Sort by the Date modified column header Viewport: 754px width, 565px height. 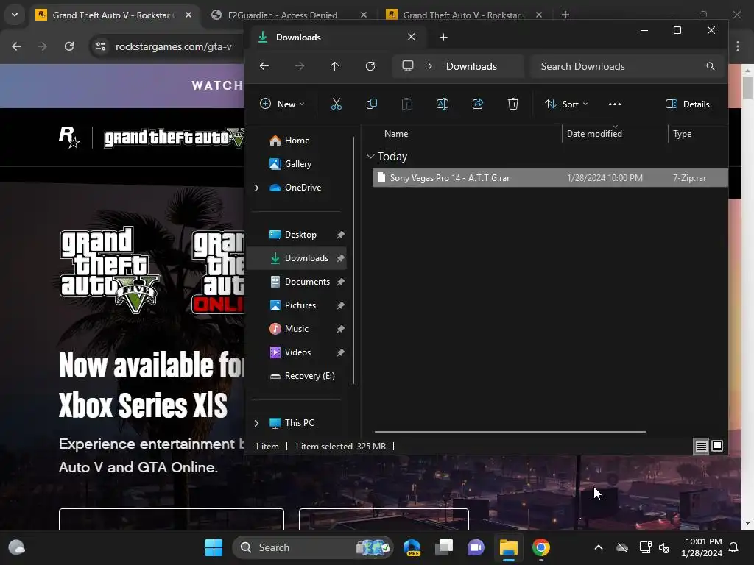(594, 134)
